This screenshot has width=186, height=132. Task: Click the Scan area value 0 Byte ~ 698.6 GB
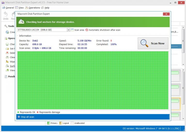click(42, 48)
